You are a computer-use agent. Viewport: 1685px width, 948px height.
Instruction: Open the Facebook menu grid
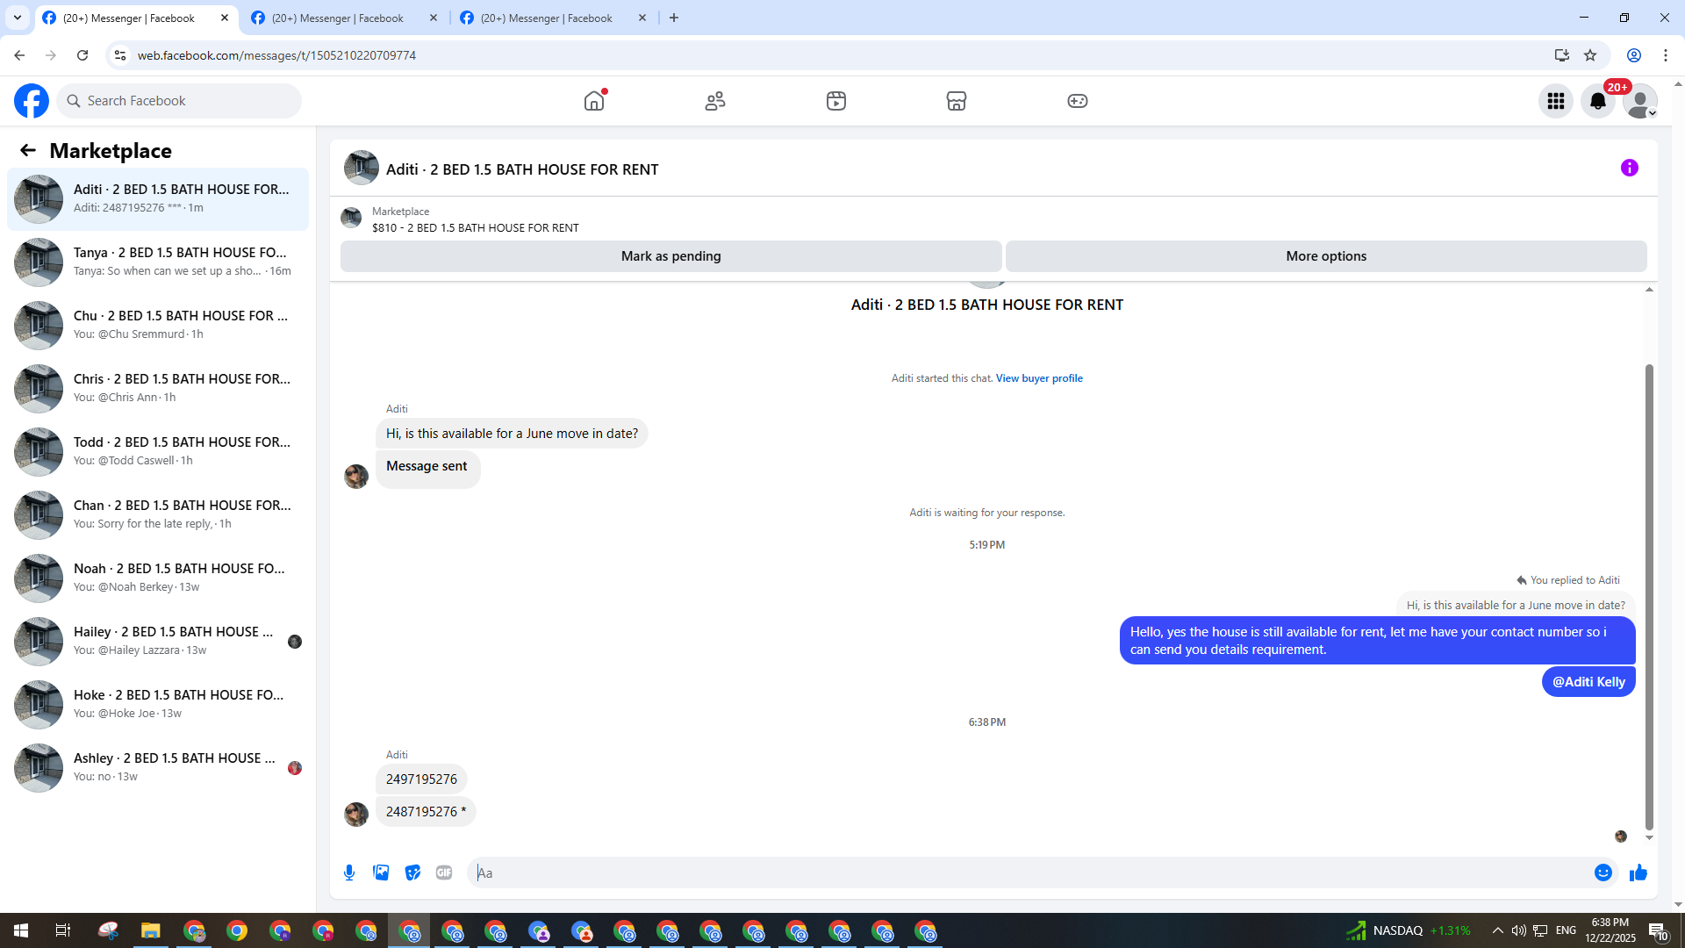[1555, 101]
